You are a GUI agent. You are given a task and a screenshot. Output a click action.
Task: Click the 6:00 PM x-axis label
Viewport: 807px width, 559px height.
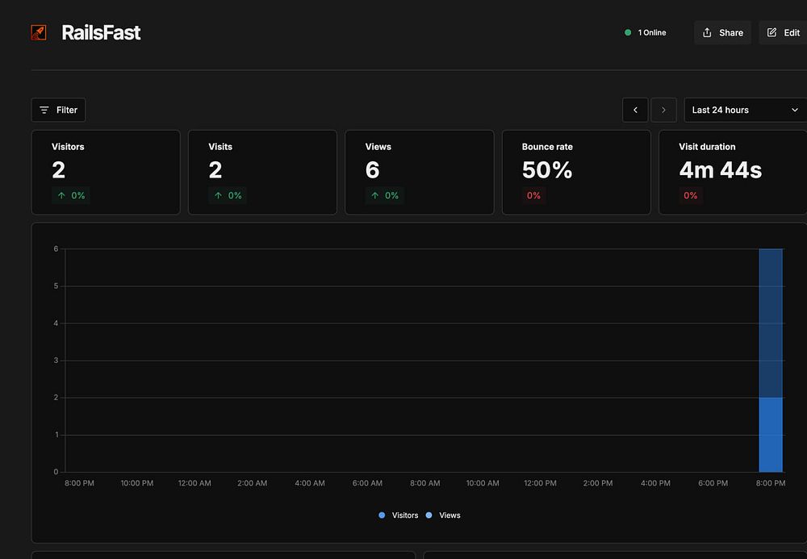(x=713, y=483)
